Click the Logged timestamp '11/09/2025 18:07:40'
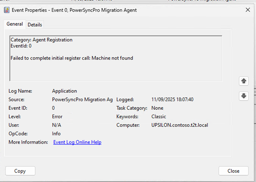Screen dimensions: 256x182 [173, 100]
